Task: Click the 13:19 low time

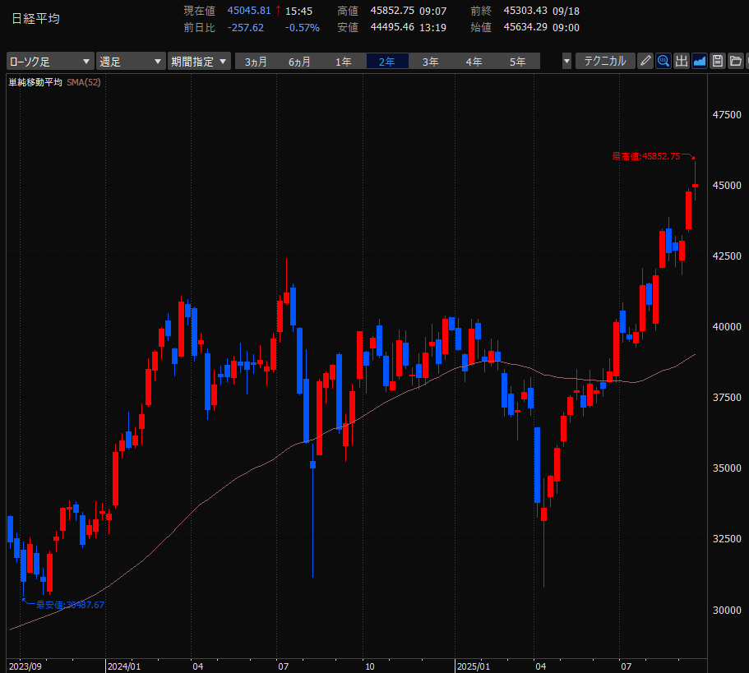Action: click(x=432, y=28)
